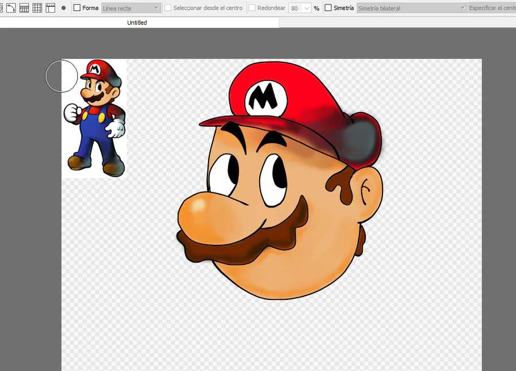Image resolution: width=516 pixels, height=371 pixels.
Task: Click the frame layout grid icon
Action: [x=50, y=8]
